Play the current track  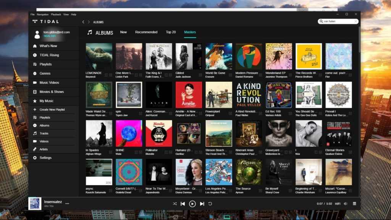click(x=192, y=204)
